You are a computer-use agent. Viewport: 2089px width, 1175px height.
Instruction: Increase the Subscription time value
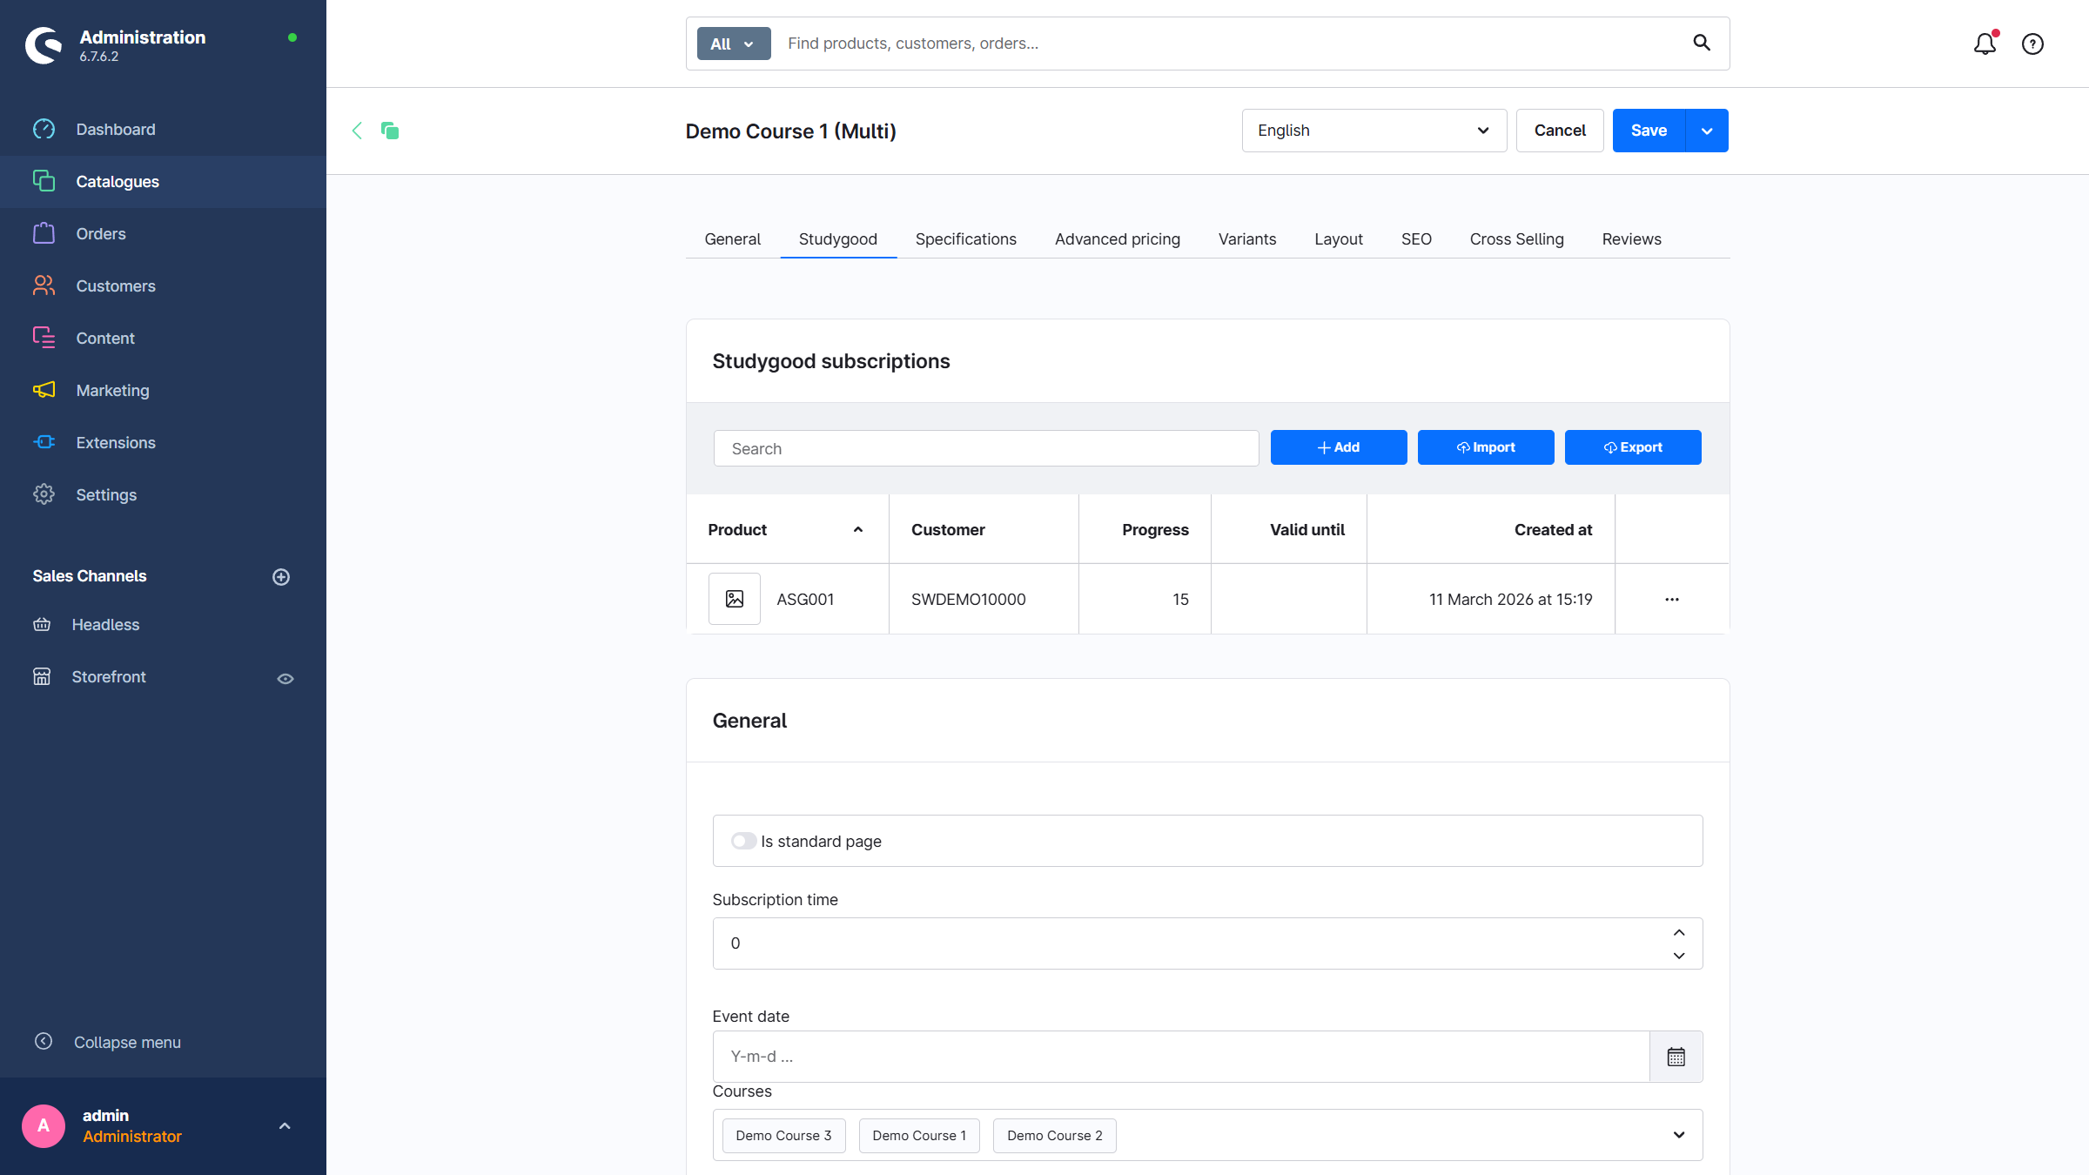tap(1679, 932)
